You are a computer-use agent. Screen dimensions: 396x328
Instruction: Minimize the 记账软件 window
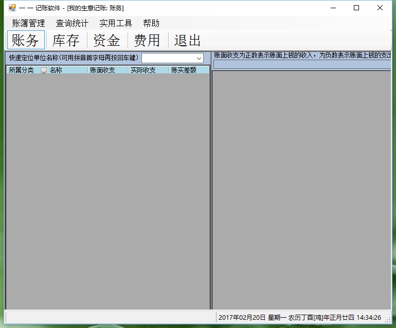(x=333, y=8)
